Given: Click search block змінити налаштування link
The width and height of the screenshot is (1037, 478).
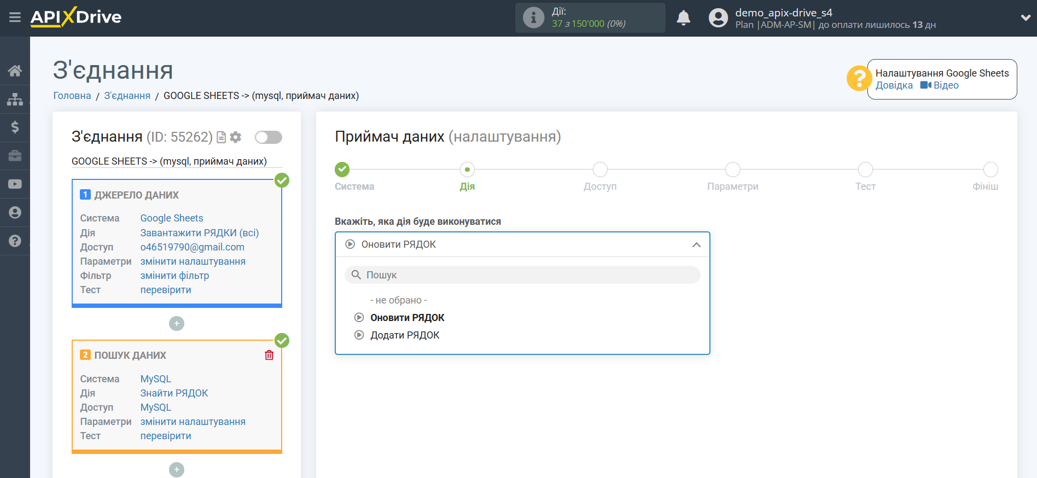Looking at the screenshot, I should 193,422.
